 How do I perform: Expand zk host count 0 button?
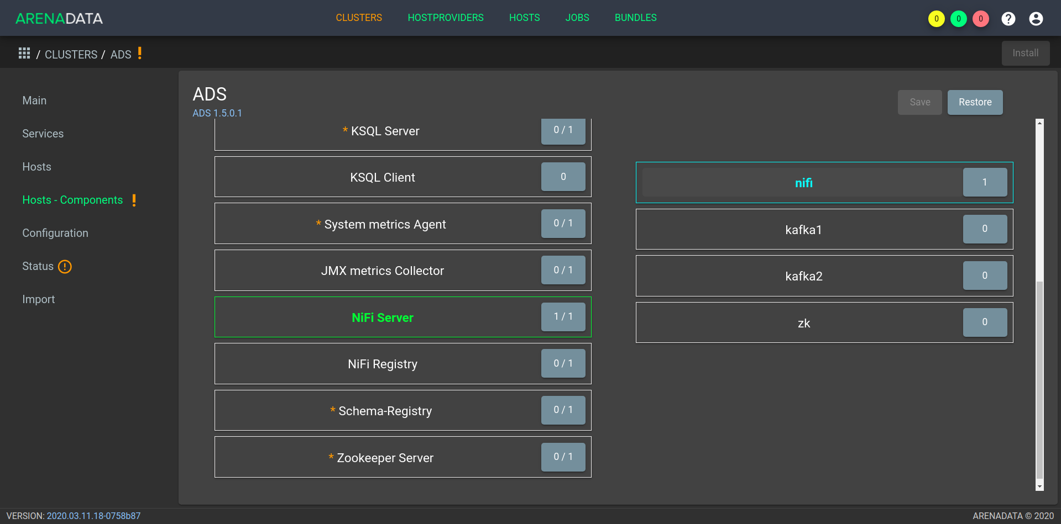pyautogui.click(x=985, y=322)
